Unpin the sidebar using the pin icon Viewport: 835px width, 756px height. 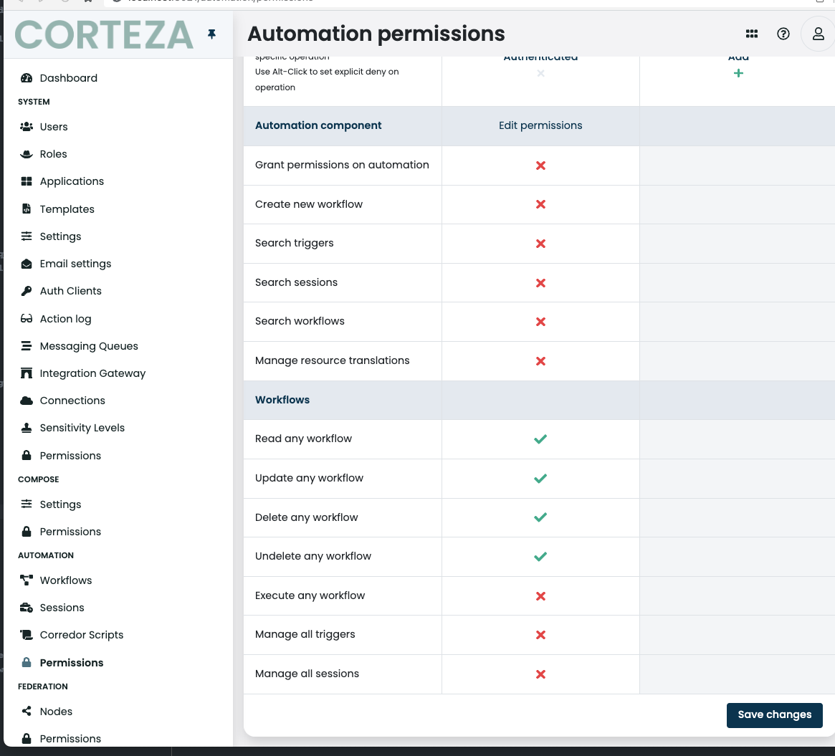pos(210,33)
